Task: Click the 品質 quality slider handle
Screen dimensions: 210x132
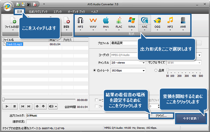Action: coord(168,70)
